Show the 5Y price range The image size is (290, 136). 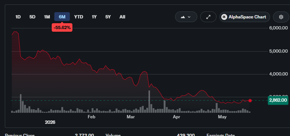click(x=108, y=17)
